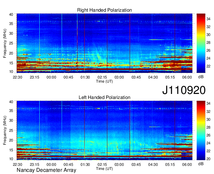Screen dimensions: 214x174
Task: Click 'Frequency (MHz)' axis label of Left Handed plot
Action: point(5,130)
